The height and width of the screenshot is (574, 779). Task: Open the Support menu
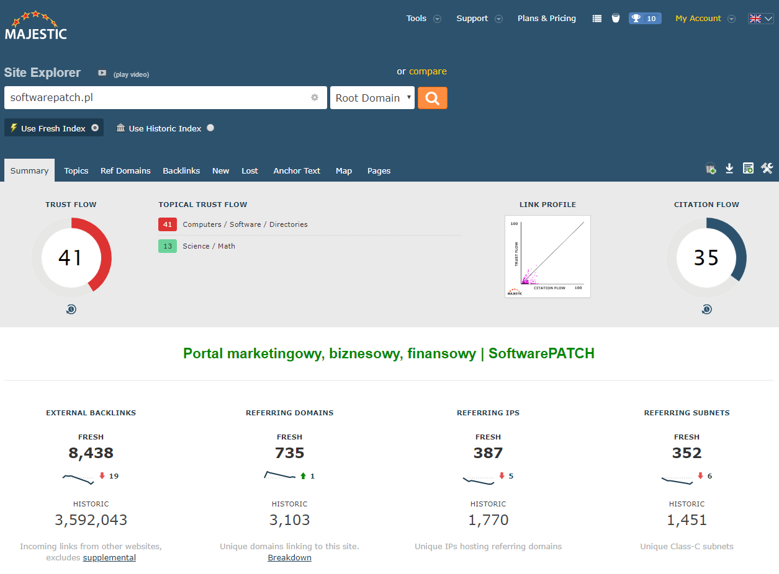(x=472, y=19)
